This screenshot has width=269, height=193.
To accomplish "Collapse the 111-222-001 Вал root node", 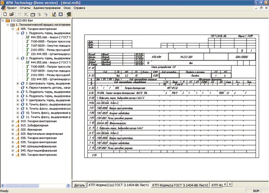I will (3, 21).
